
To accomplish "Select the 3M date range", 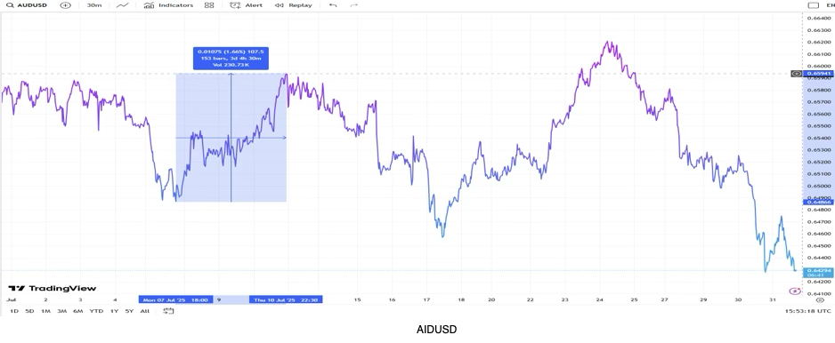I will point(61,311).
